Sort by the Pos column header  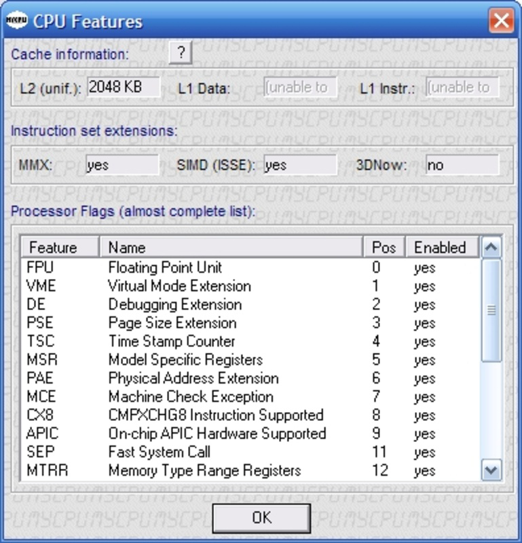tap(384, 247)
